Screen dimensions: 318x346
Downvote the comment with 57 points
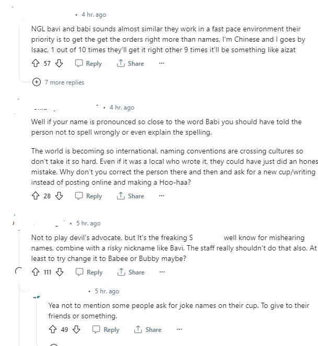59,63
